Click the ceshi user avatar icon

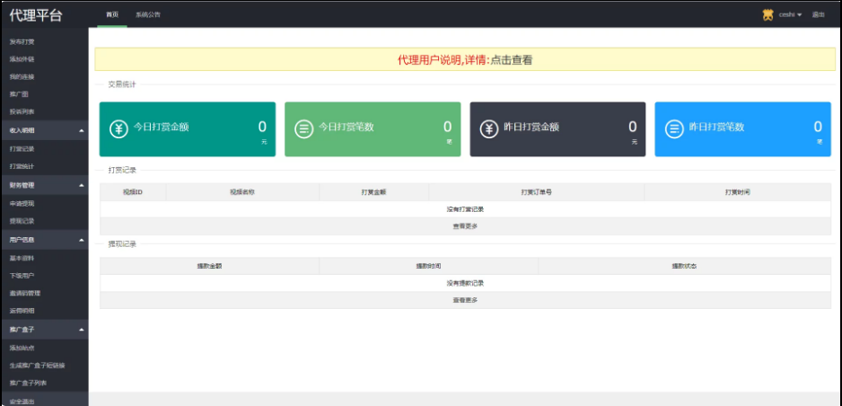point(768,14)
